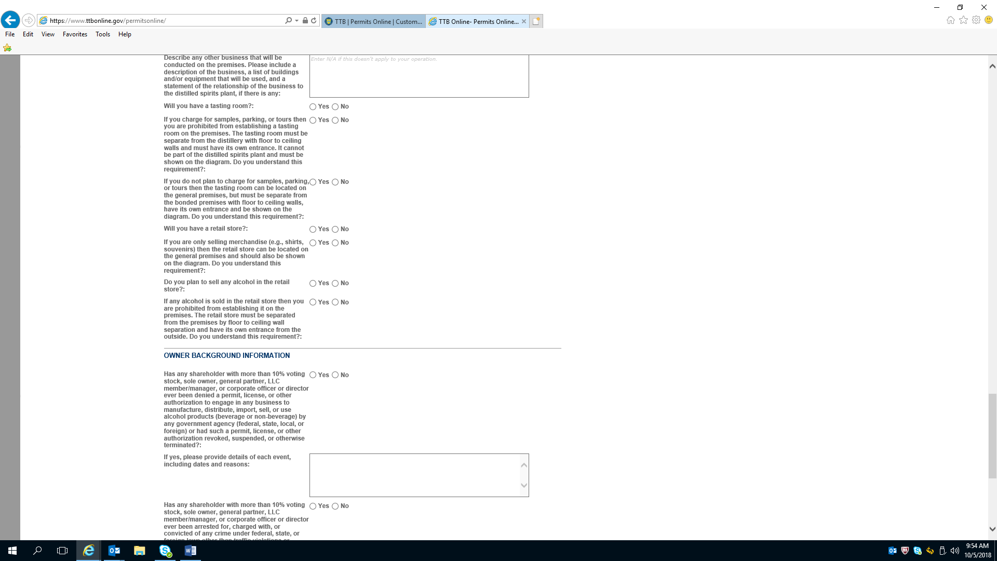Image resolution: width=997 pixels, height=561 pixels.
Task: Select No for having a retail store
Action: (x=335, y=230)
